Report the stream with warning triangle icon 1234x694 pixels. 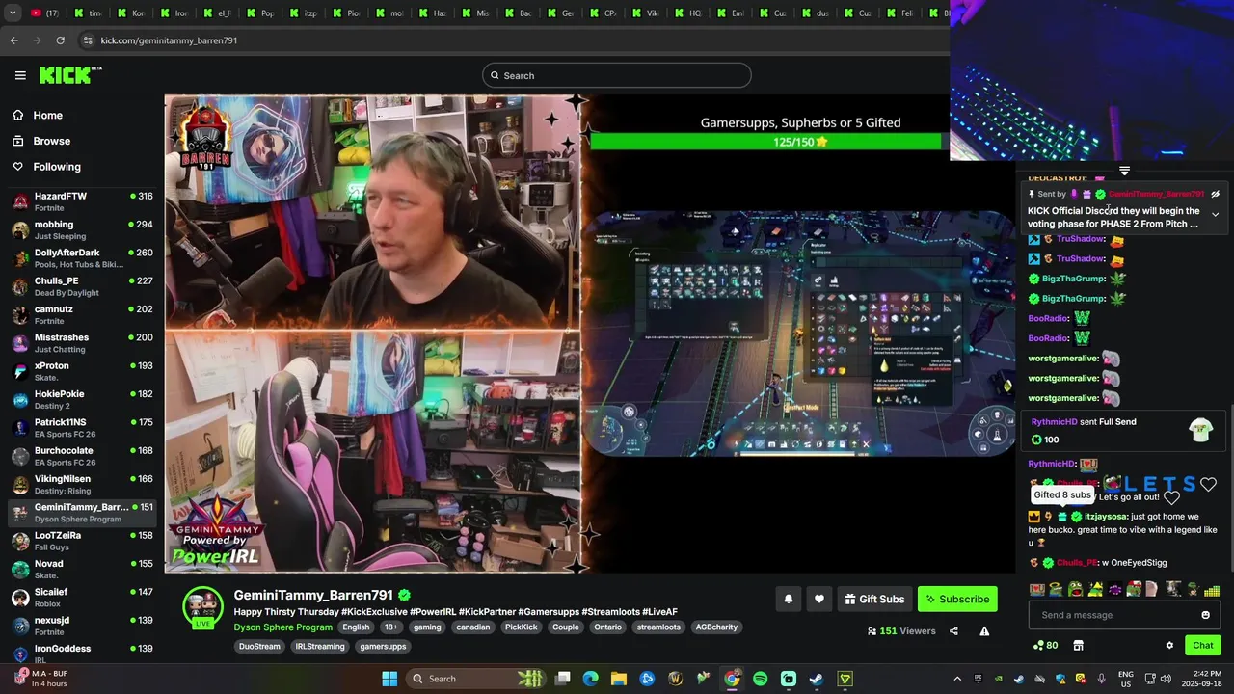984,631
